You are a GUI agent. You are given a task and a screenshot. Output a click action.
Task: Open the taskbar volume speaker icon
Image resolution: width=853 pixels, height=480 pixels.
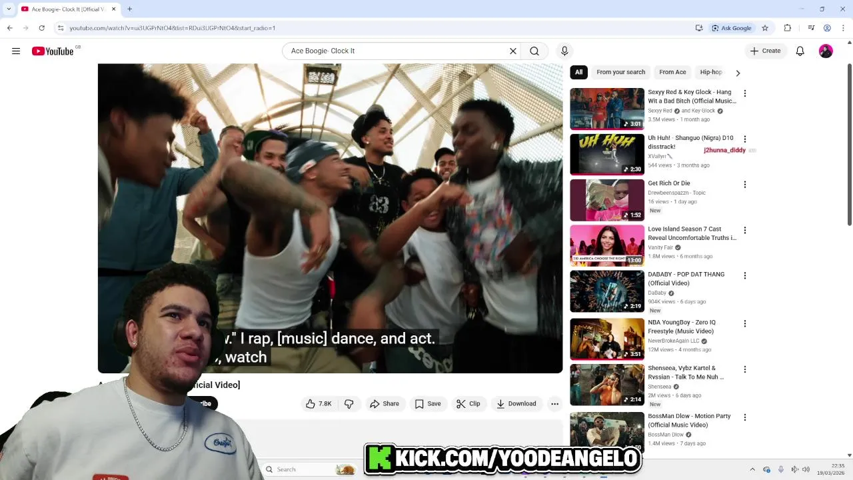(806, 469)
